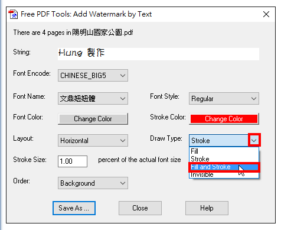The width and height of the screenshot is (281, 230).
Task: Select Fill in Draw Type list
Action: tap(224, 151)
